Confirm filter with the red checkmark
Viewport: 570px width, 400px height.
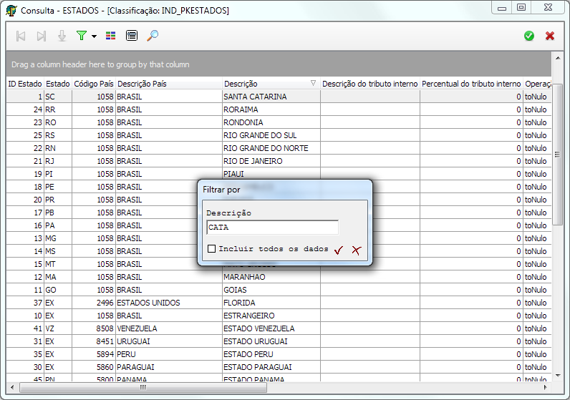coord(339,250)
